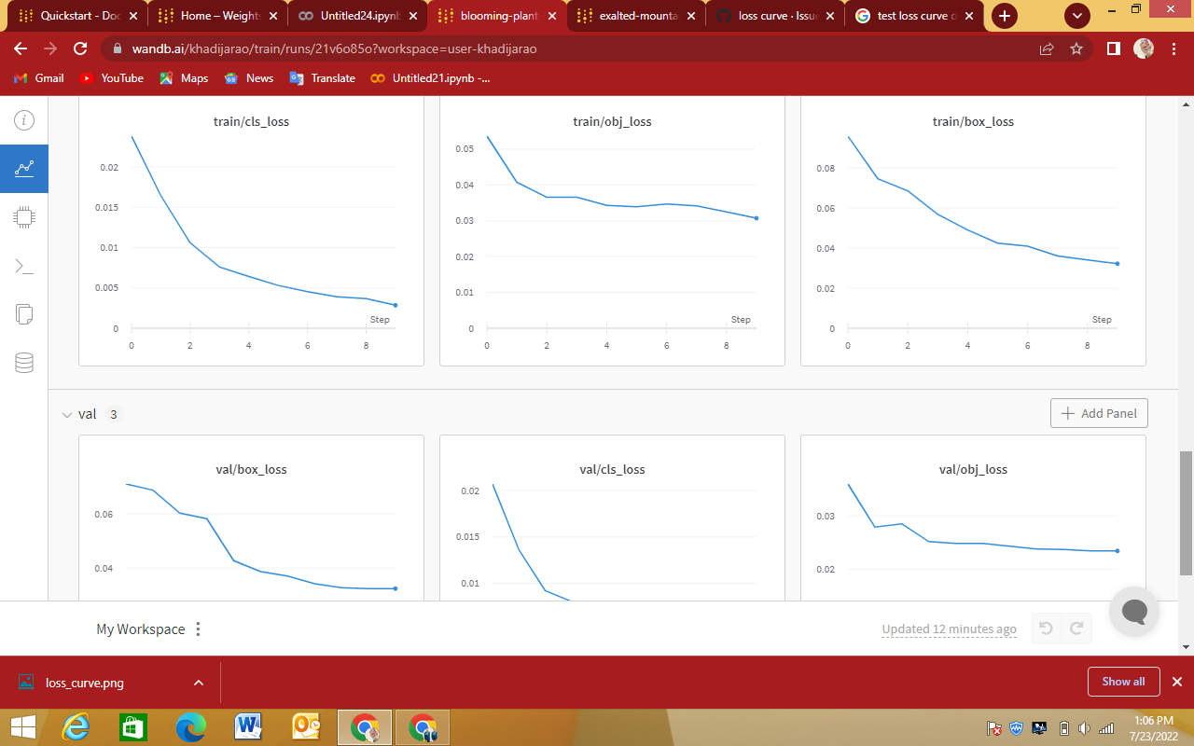Viewport: 1194px width, 746px height.
Task: View System metrics via chip icon
Action: tap(23, 217)
